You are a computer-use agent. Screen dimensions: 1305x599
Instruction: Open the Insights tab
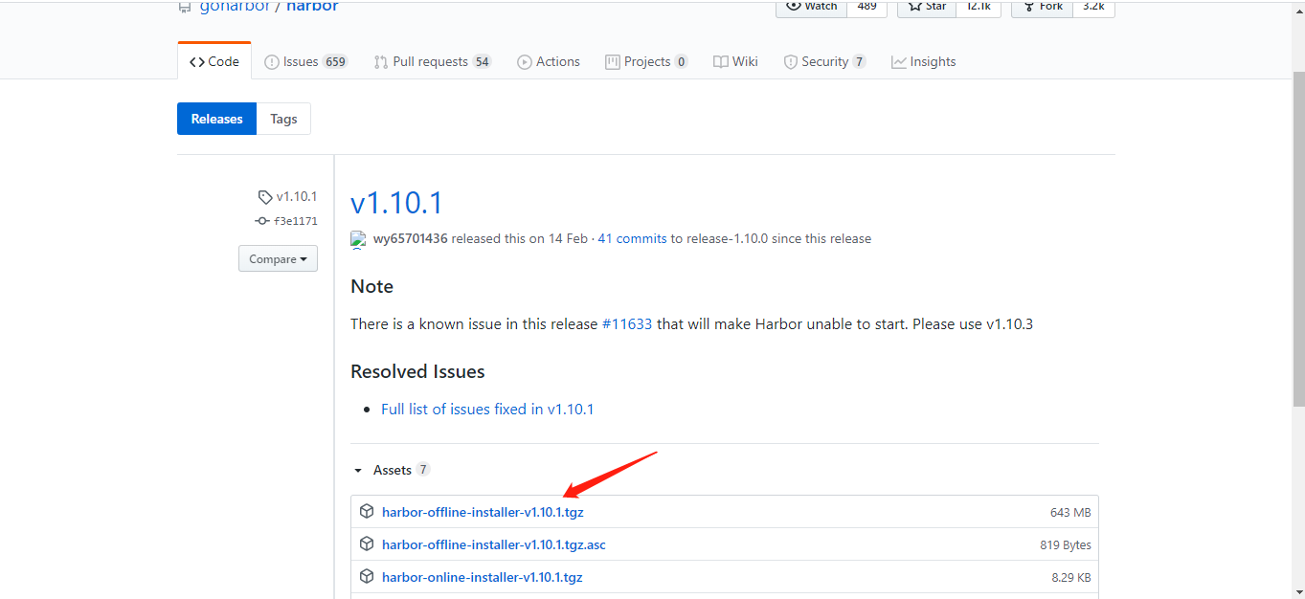coord(923,61)
